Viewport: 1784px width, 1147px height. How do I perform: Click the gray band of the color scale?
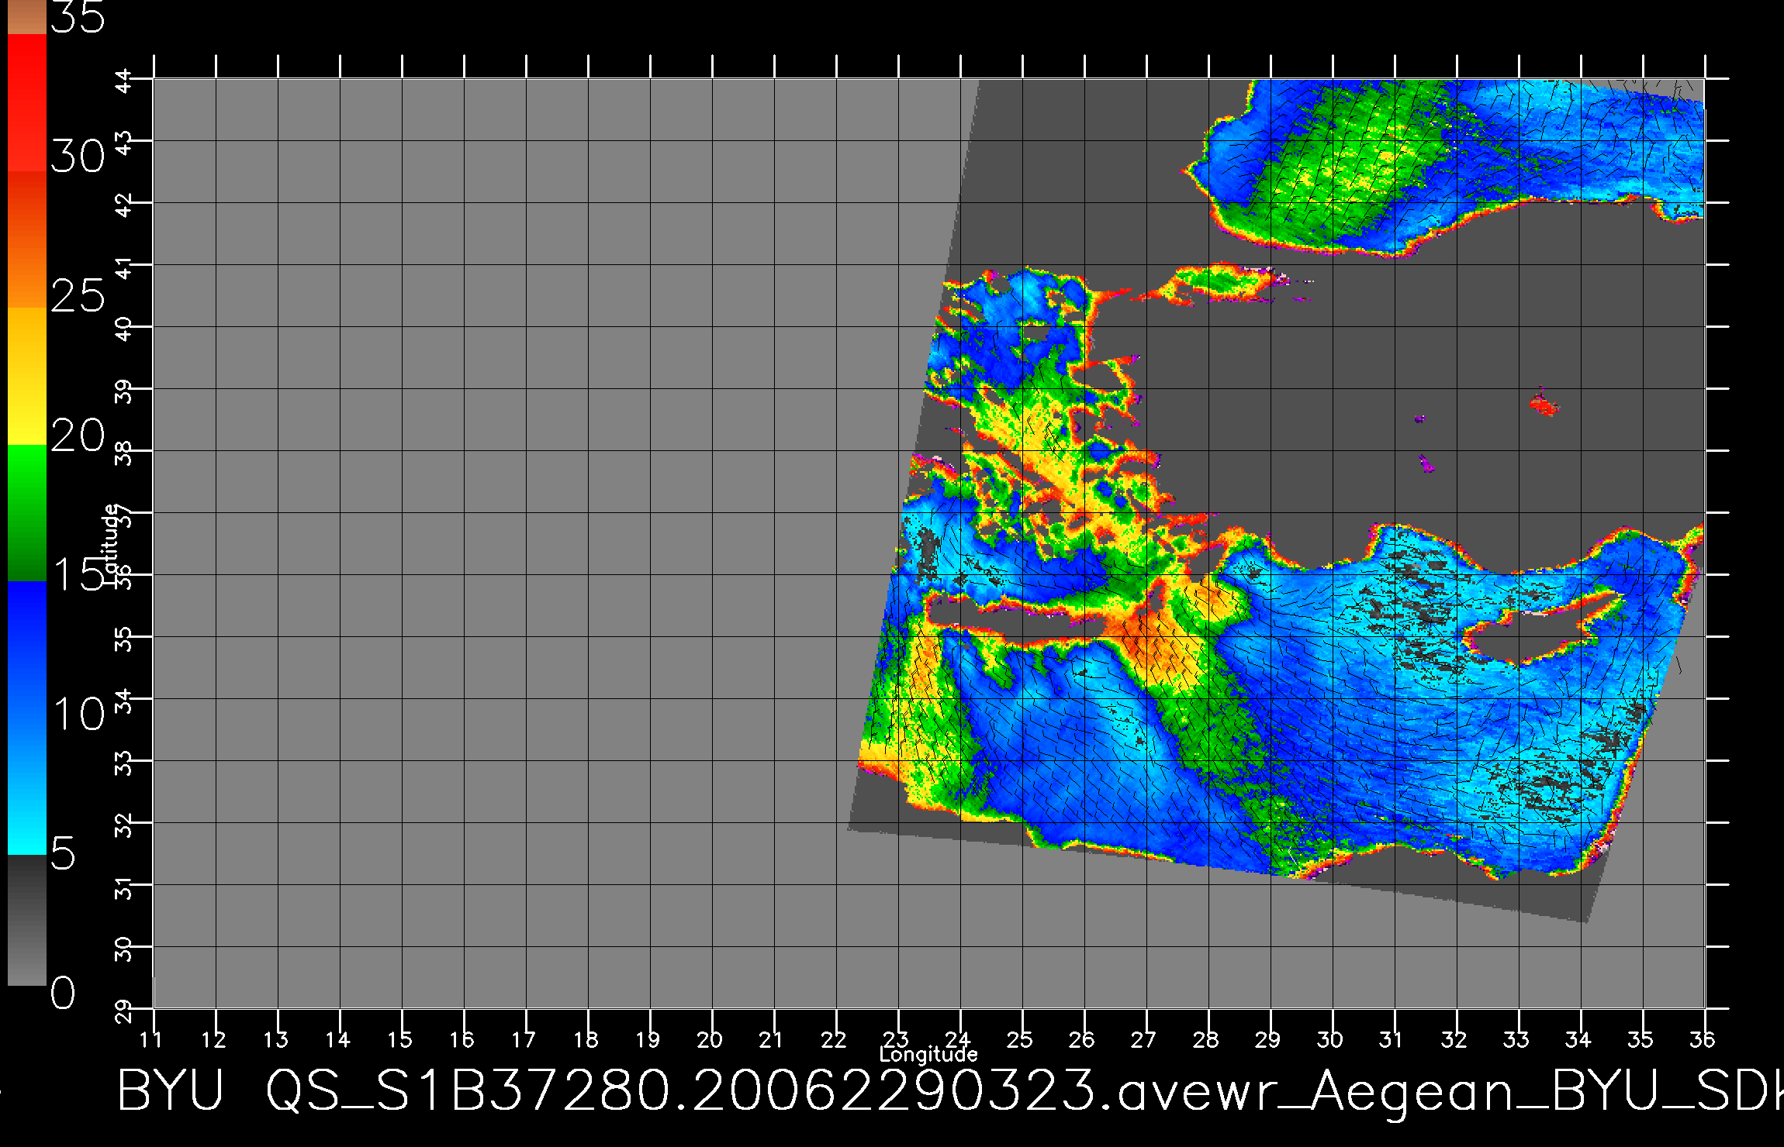(26, 920)
